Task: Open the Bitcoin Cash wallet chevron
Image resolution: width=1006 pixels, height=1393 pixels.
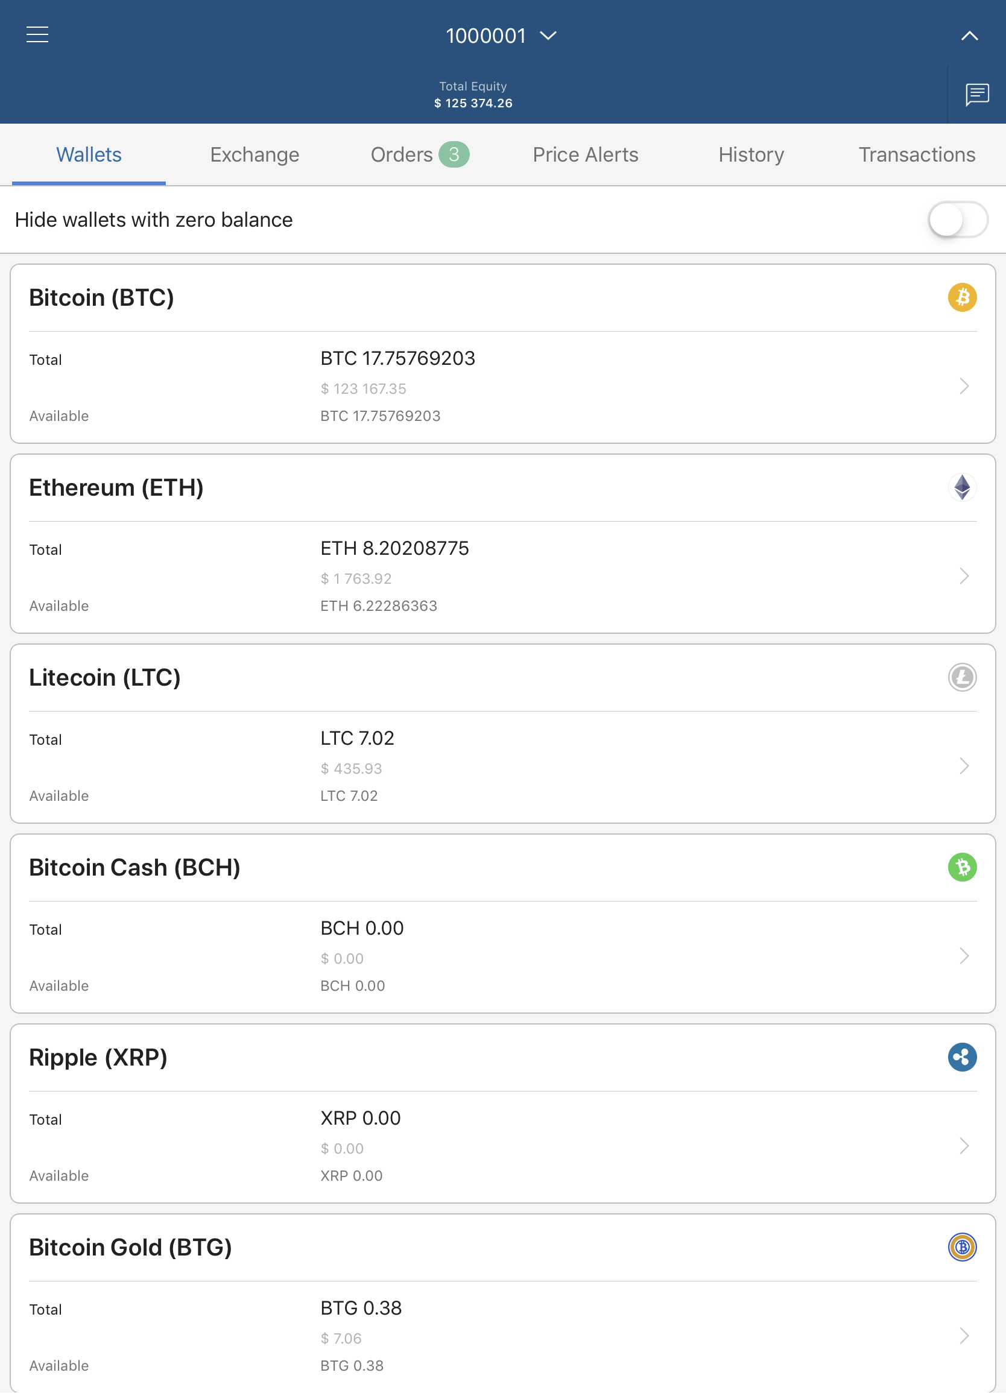Action: click(964, 955)
